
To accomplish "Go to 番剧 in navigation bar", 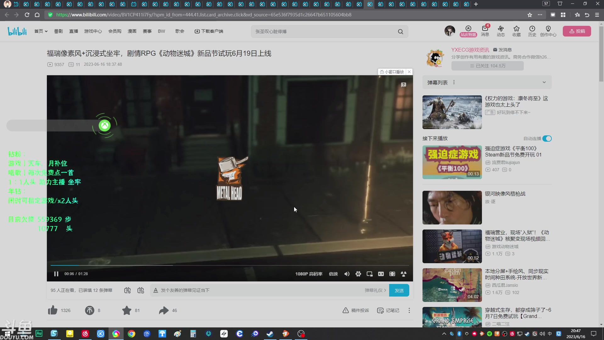I will point(58,31).
